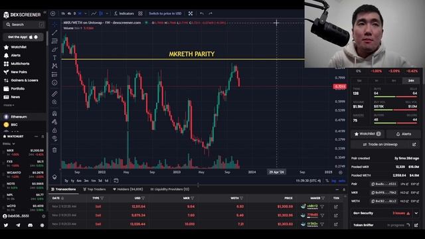Screen dimensions: 425x239
Task: Expand the 'more' sidebar section
Action: point(9,105)
